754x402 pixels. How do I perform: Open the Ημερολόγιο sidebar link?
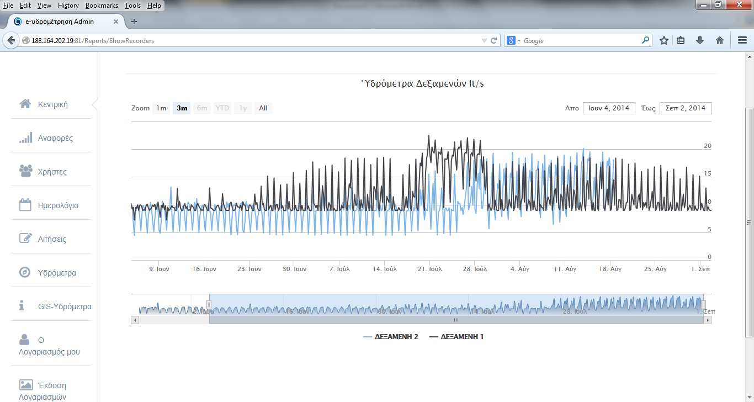(58, 205)
